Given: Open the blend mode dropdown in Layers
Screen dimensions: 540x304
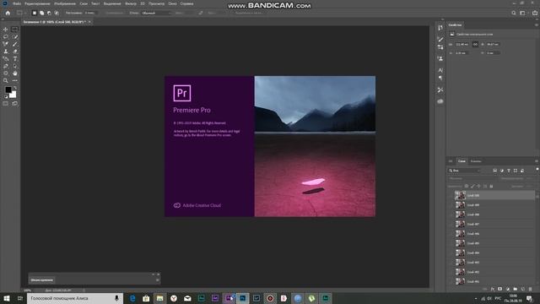Looking at the screenshot, I should [472, 178].
